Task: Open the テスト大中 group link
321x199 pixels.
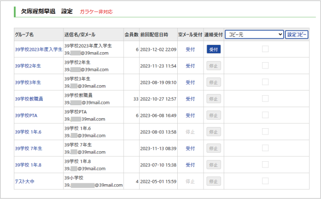Action: click(25, 181)
